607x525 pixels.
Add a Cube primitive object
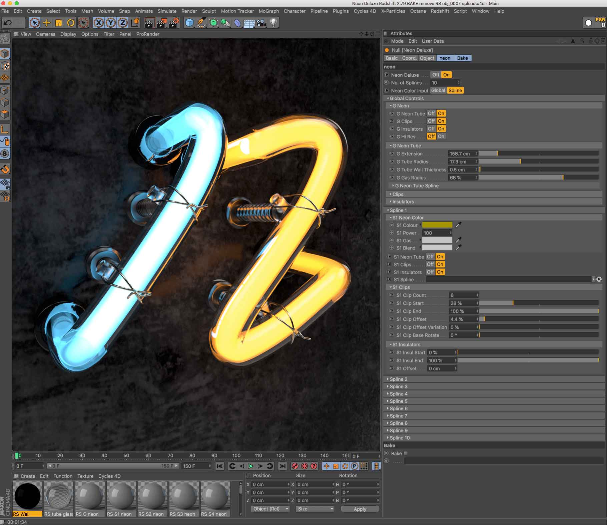coord(189,23)
